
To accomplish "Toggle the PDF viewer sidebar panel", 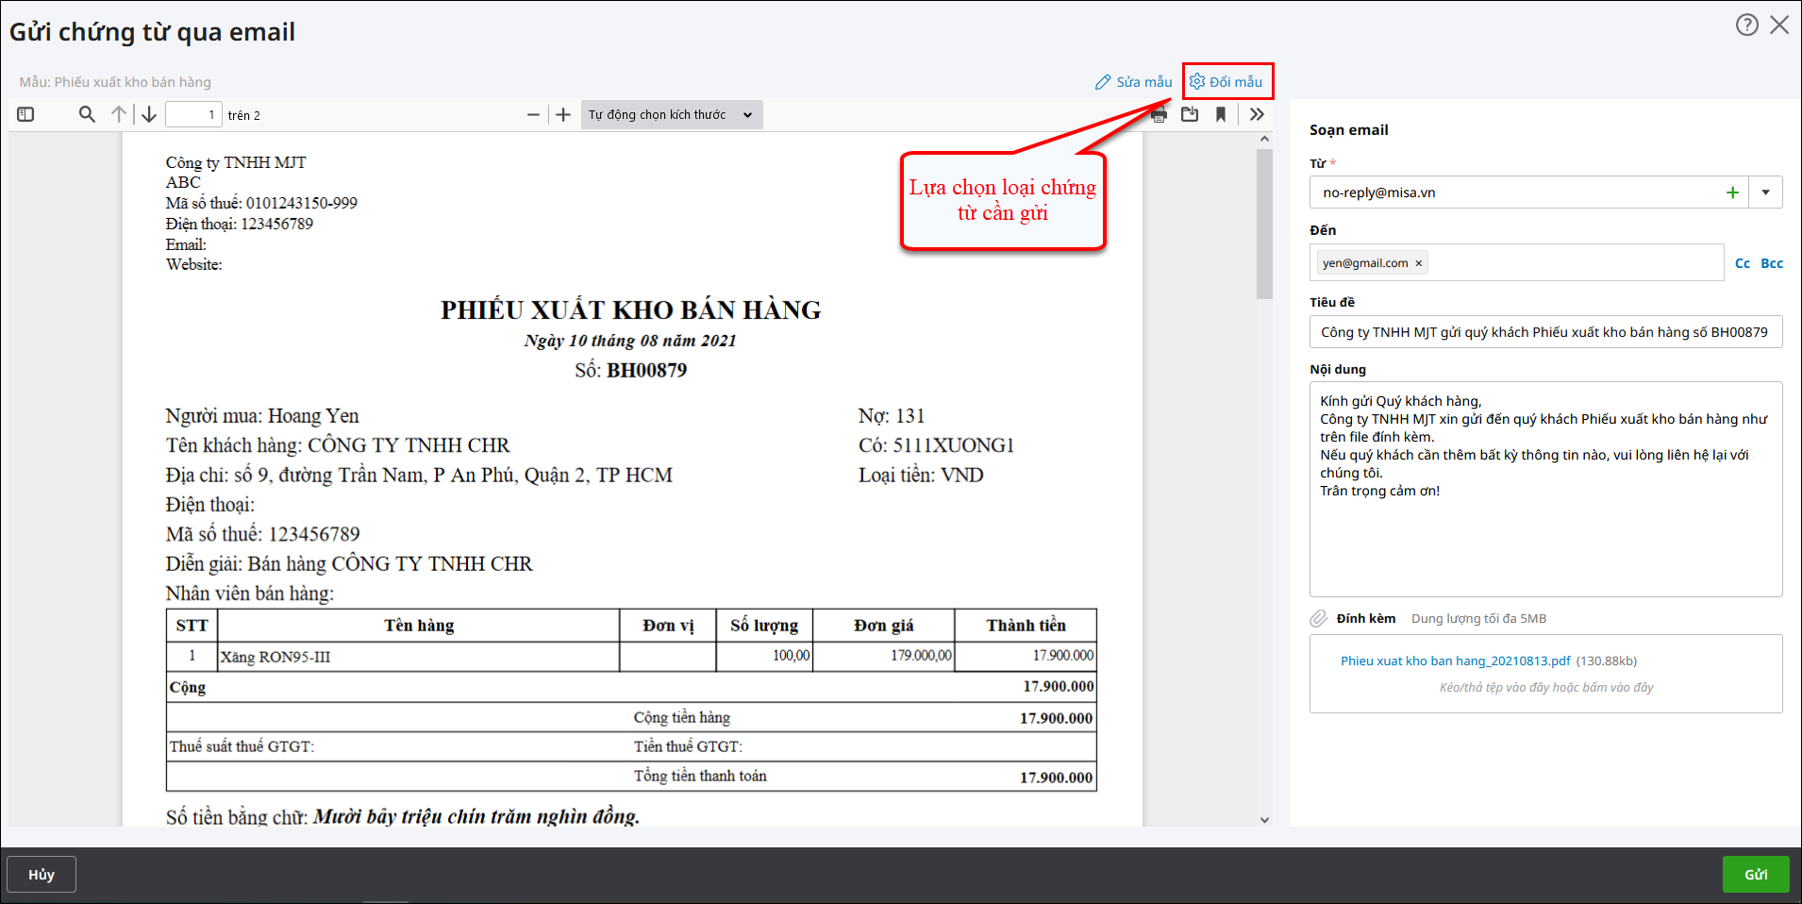I will pos(25,115).
